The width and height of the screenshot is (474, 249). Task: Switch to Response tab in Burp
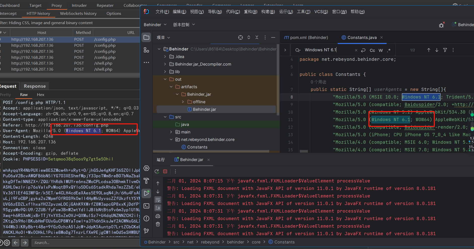35,86
